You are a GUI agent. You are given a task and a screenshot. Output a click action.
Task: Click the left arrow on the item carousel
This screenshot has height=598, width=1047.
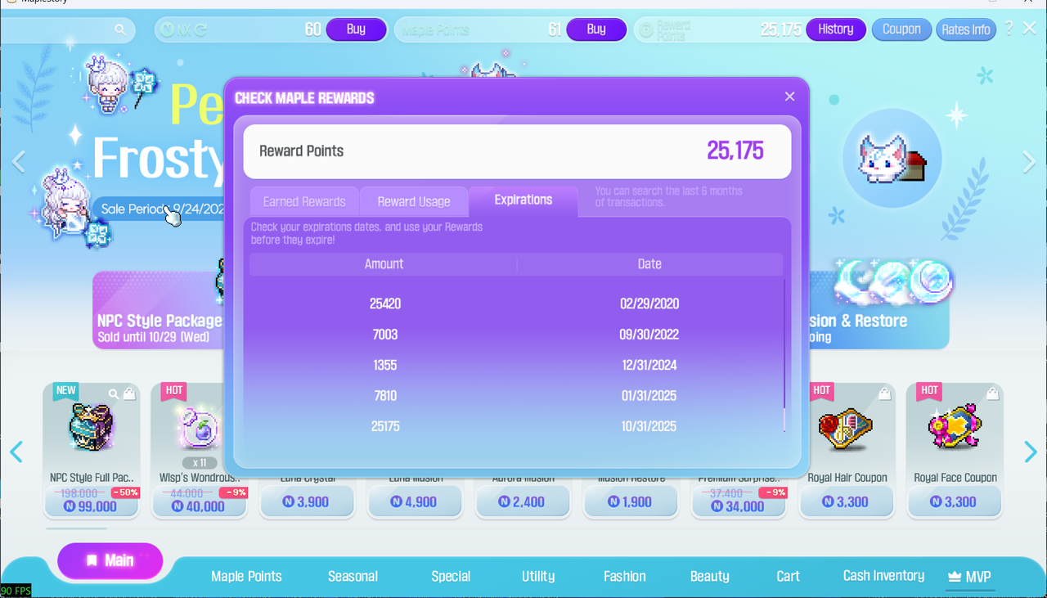[16, 452]
